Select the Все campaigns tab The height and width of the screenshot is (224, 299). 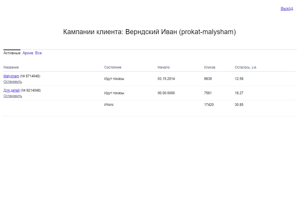[x=38, y=53]
